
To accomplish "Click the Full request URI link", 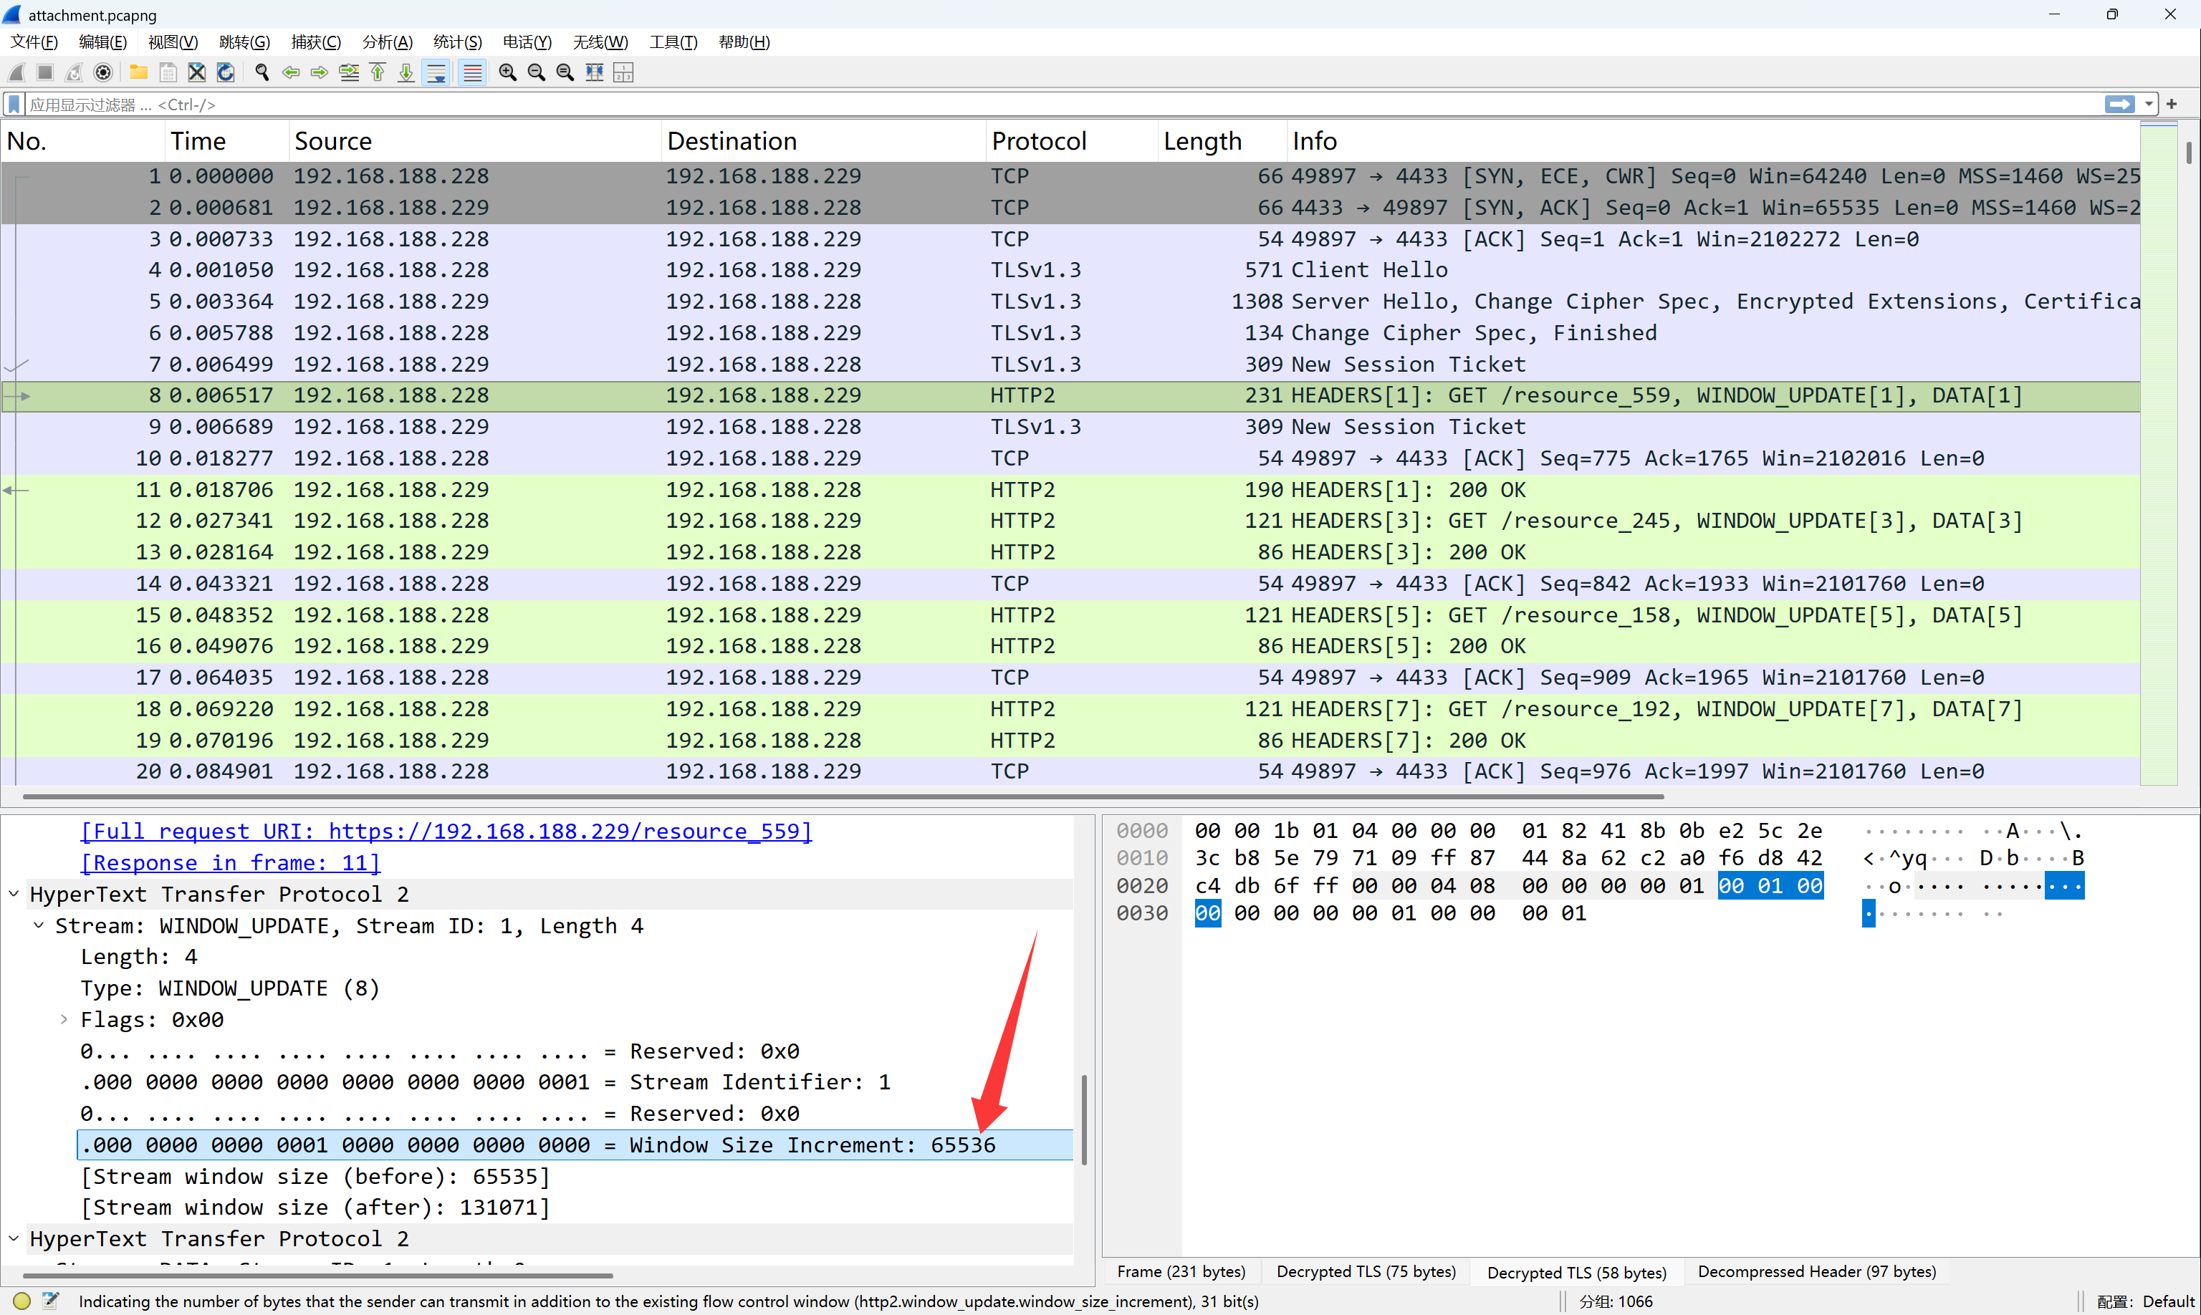I will pyautogui.click(x=446, y=831).
